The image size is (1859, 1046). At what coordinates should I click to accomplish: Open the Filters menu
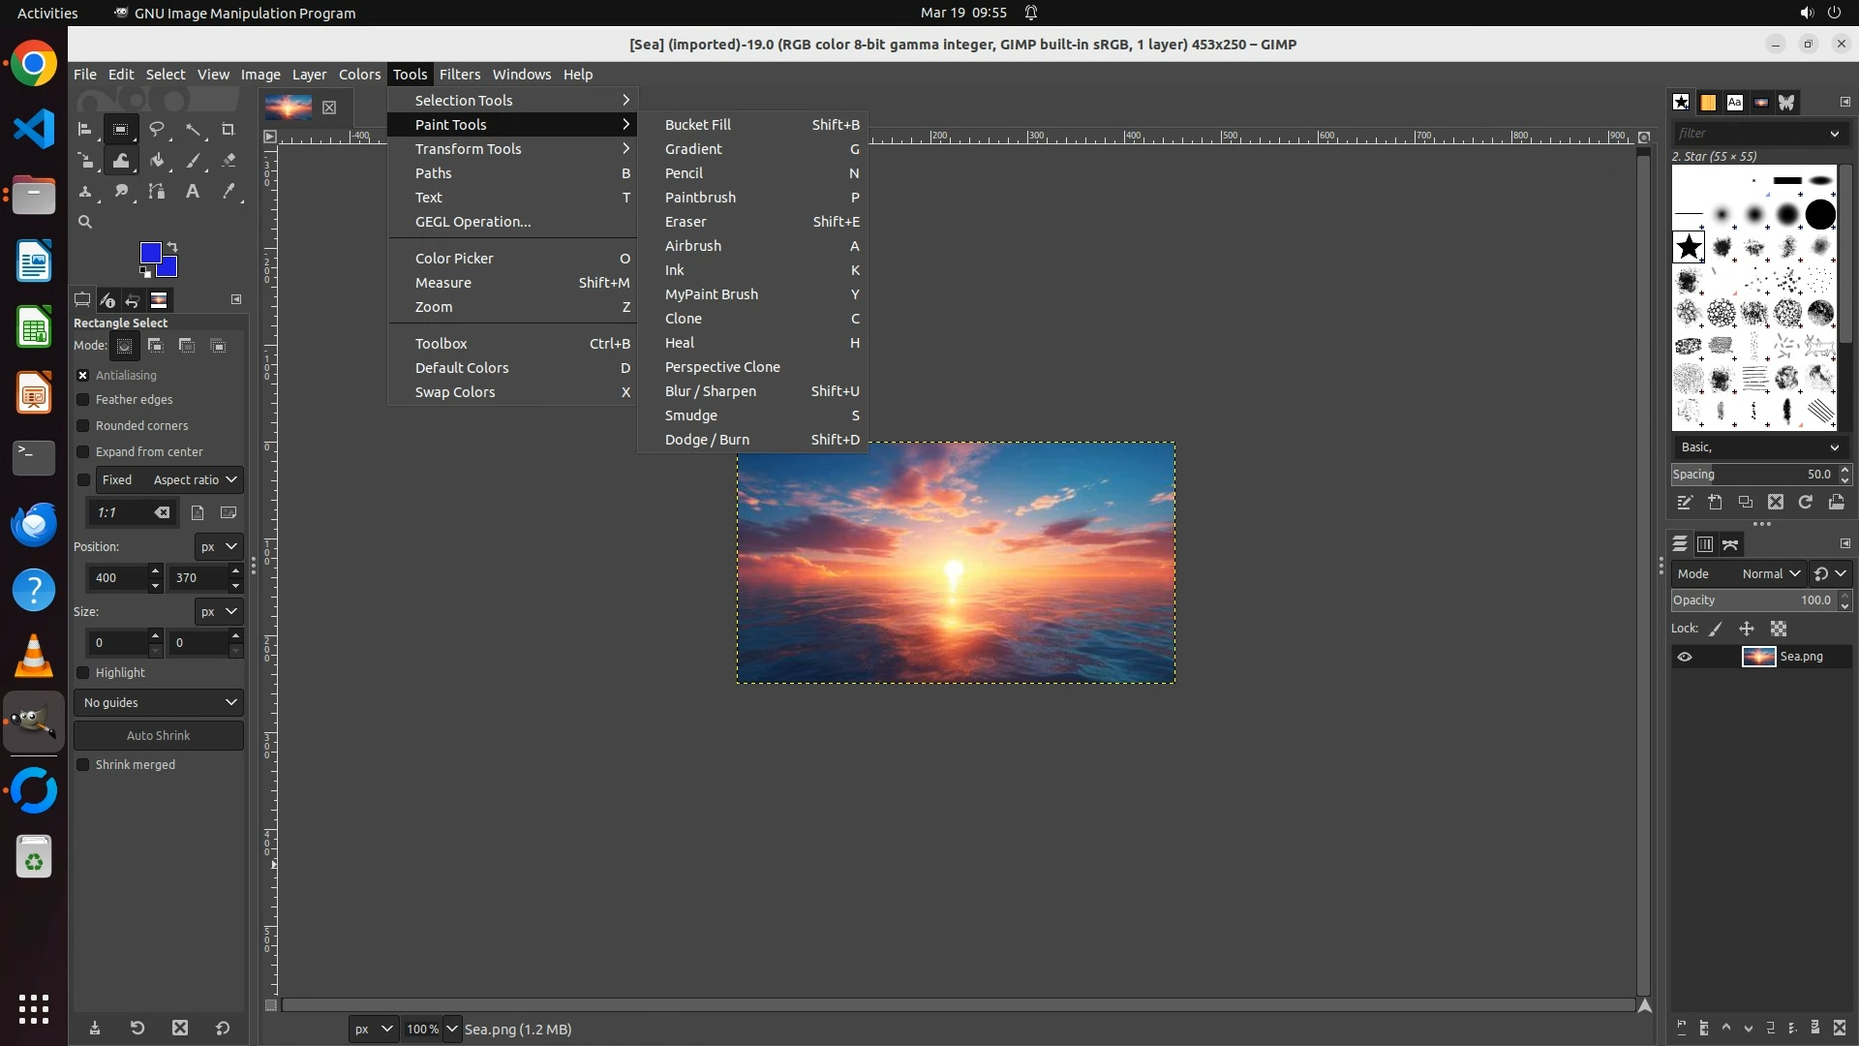tap(459, 75)
